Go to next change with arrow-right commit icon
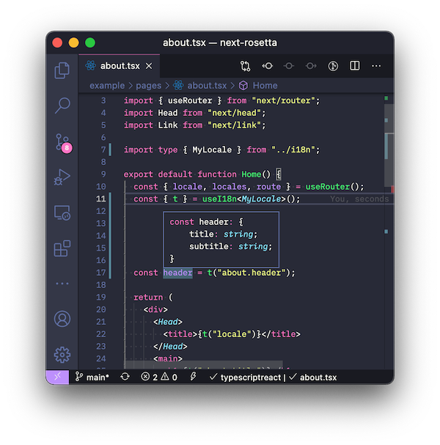The width and height of the screenshot is (440, 445). point(311,66)
